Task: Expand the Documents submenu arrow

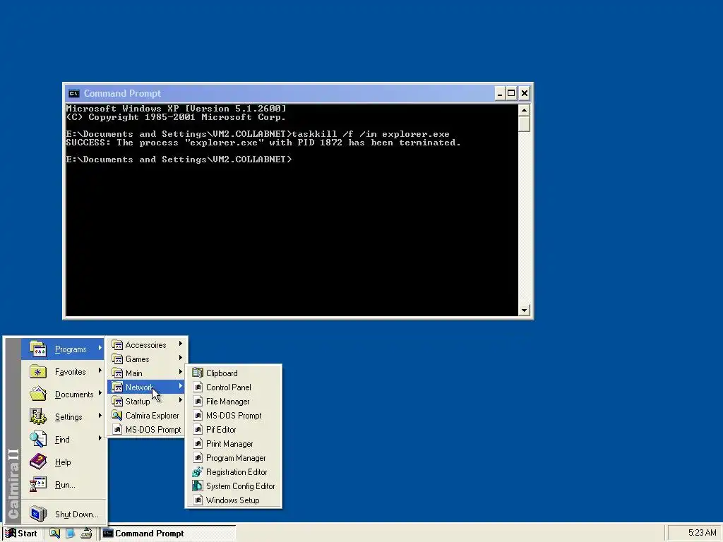Action: (x=100, y=393)
